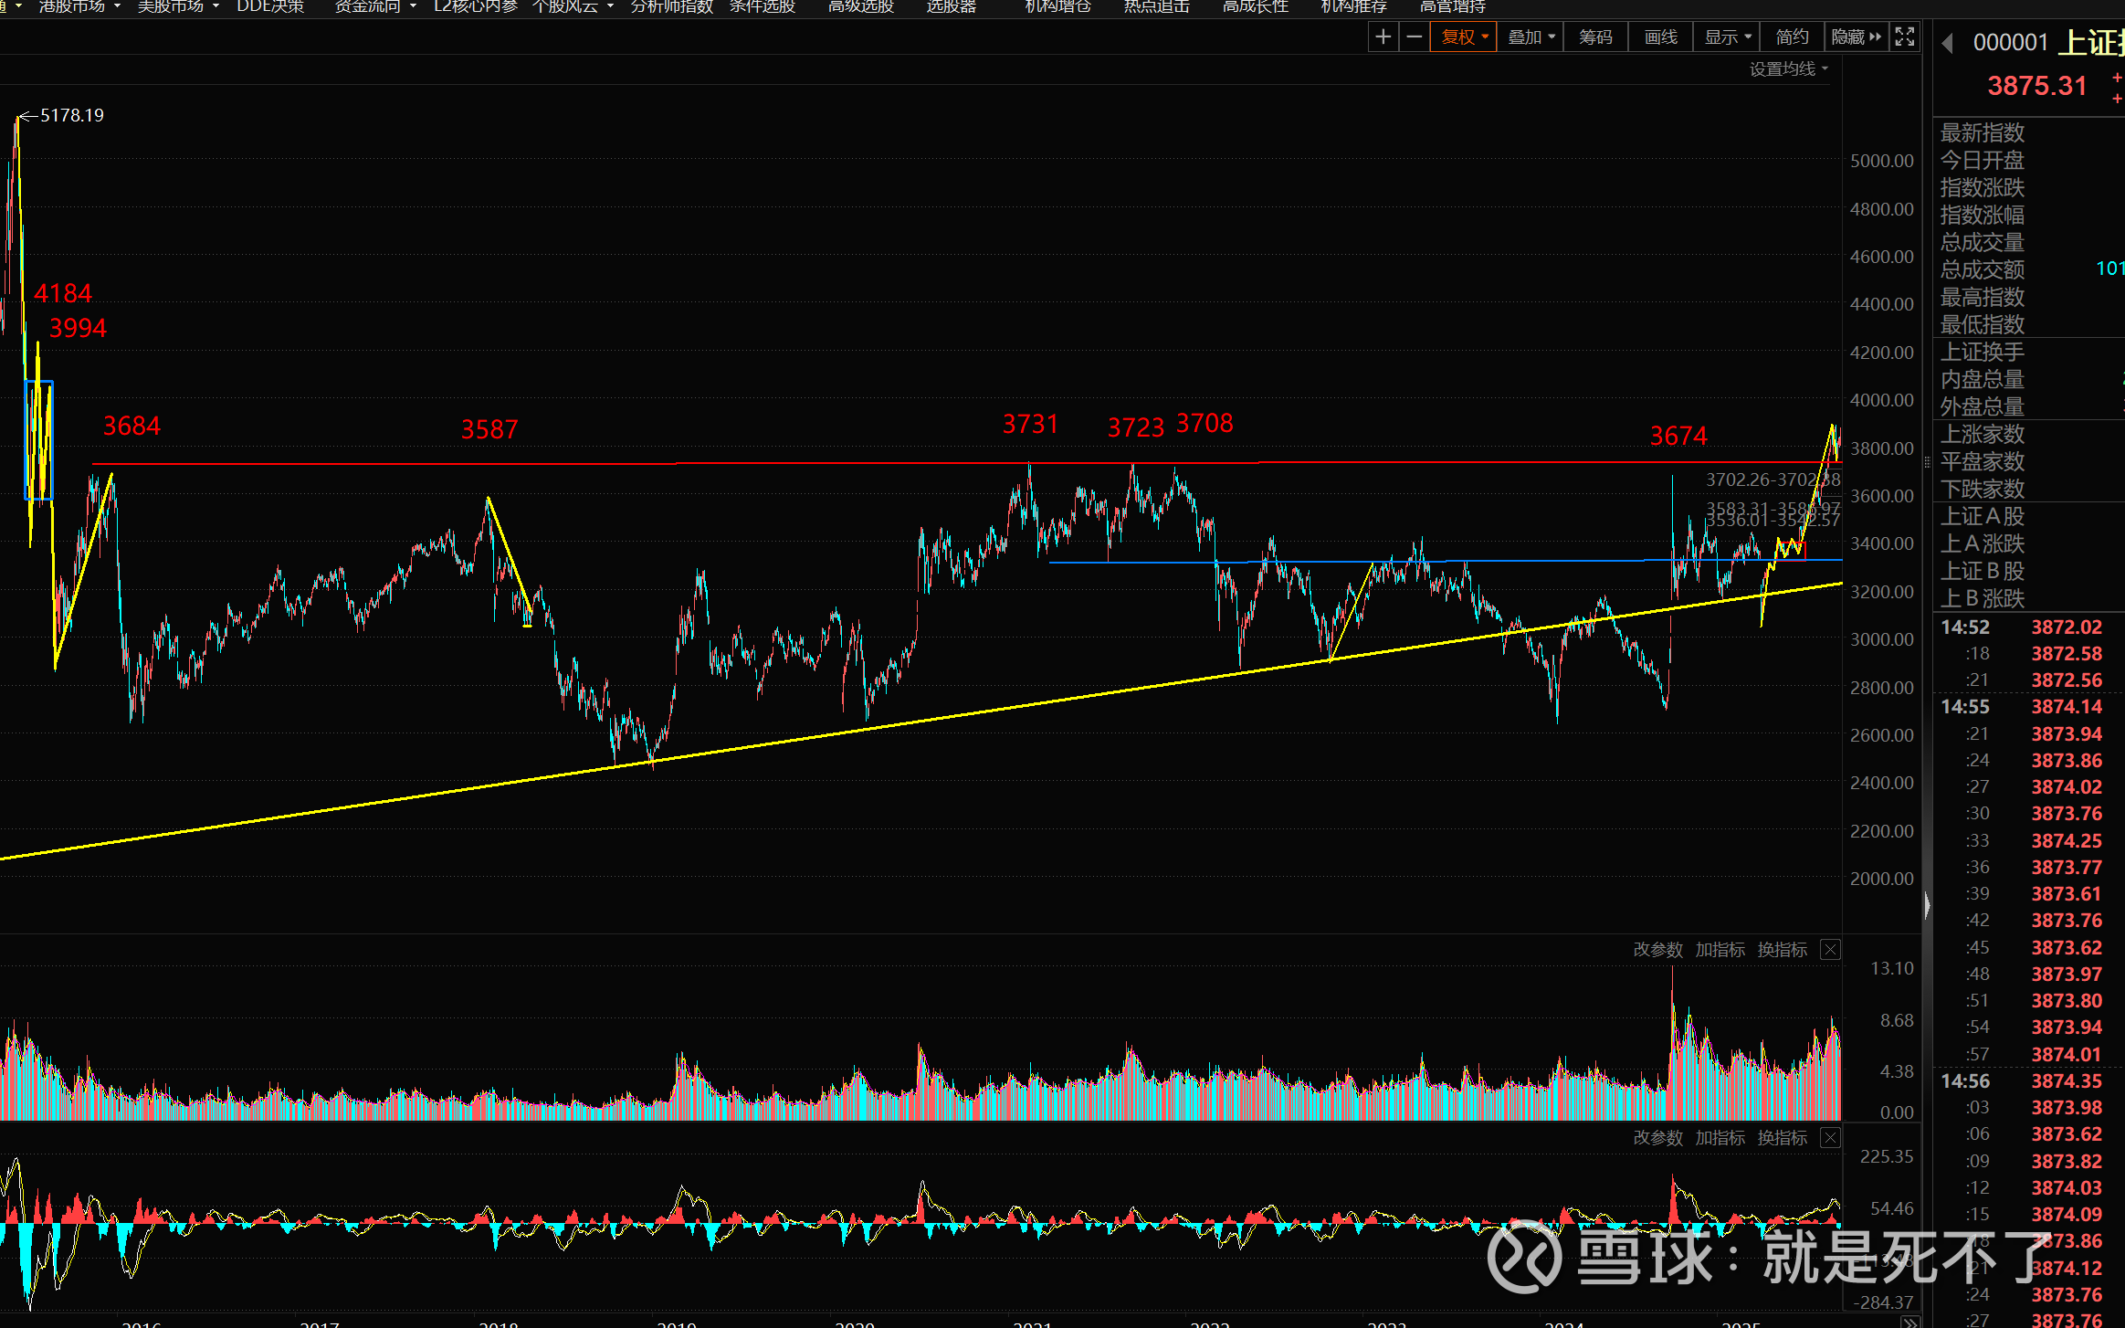
Task: Enter fullscreen chart with expand icon
Action: pos(1904,37)
